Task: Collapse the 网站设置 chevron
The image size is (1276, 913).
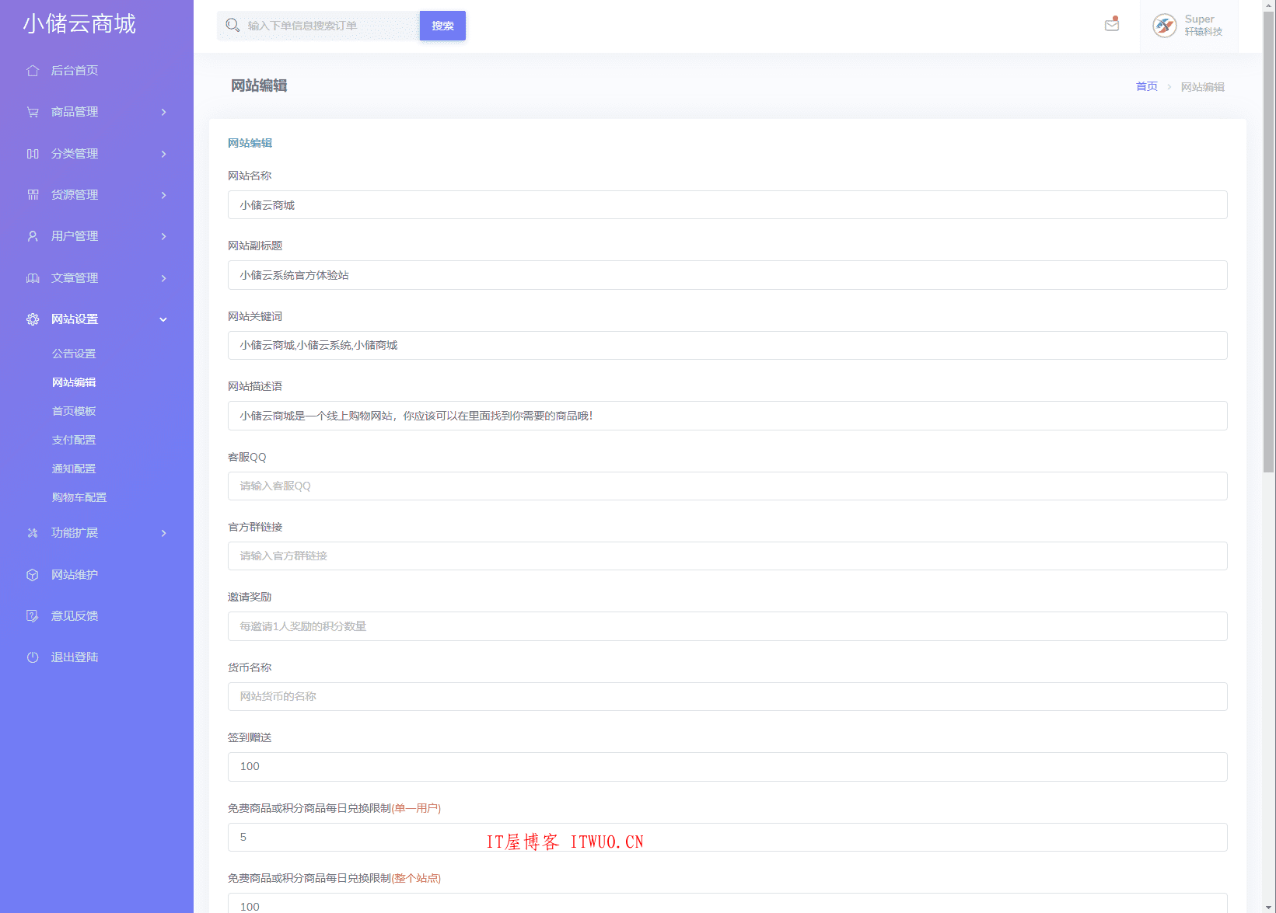Action: tap(163, 319)
